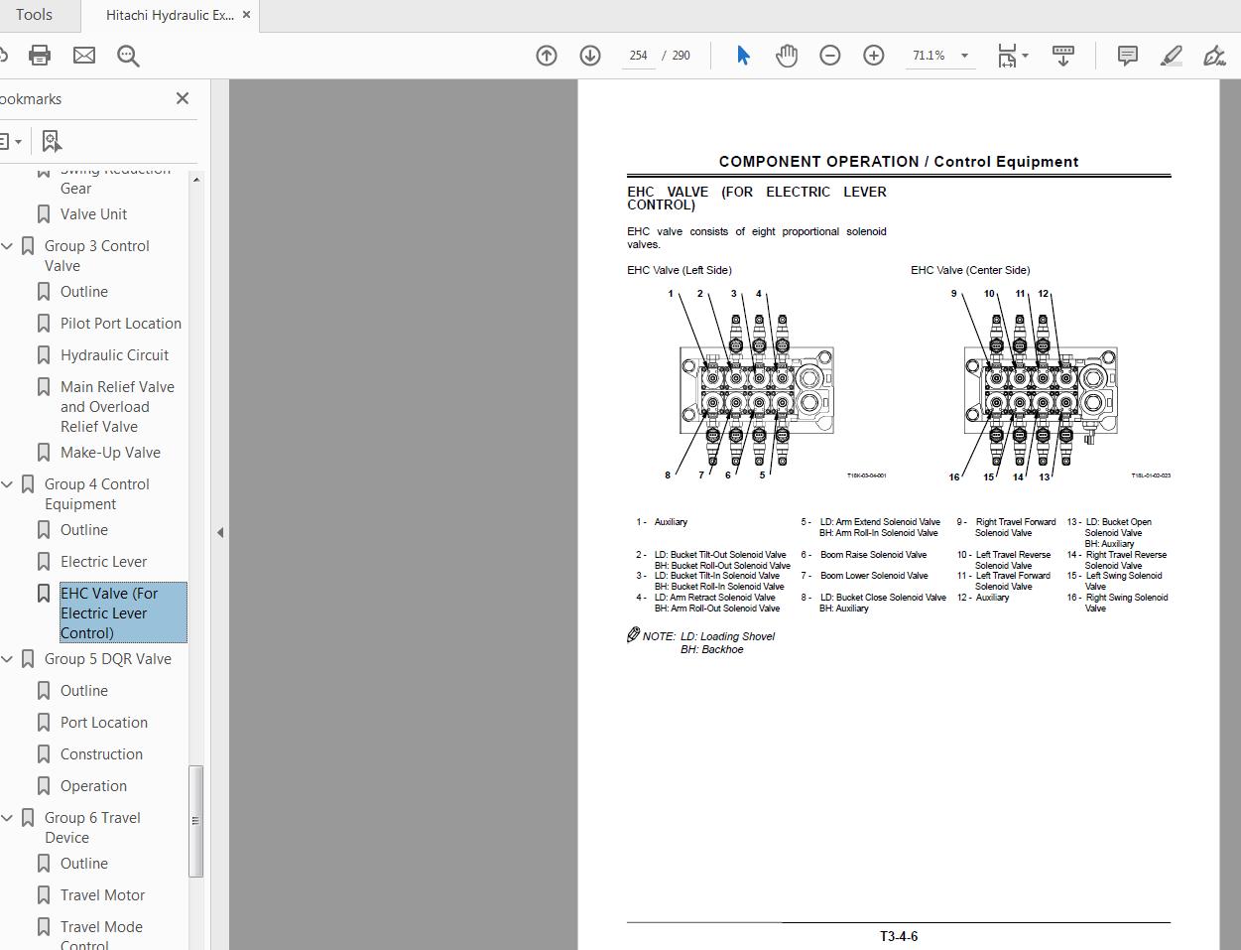Open Travel Mode Control bookmark

tap(101, 934)
